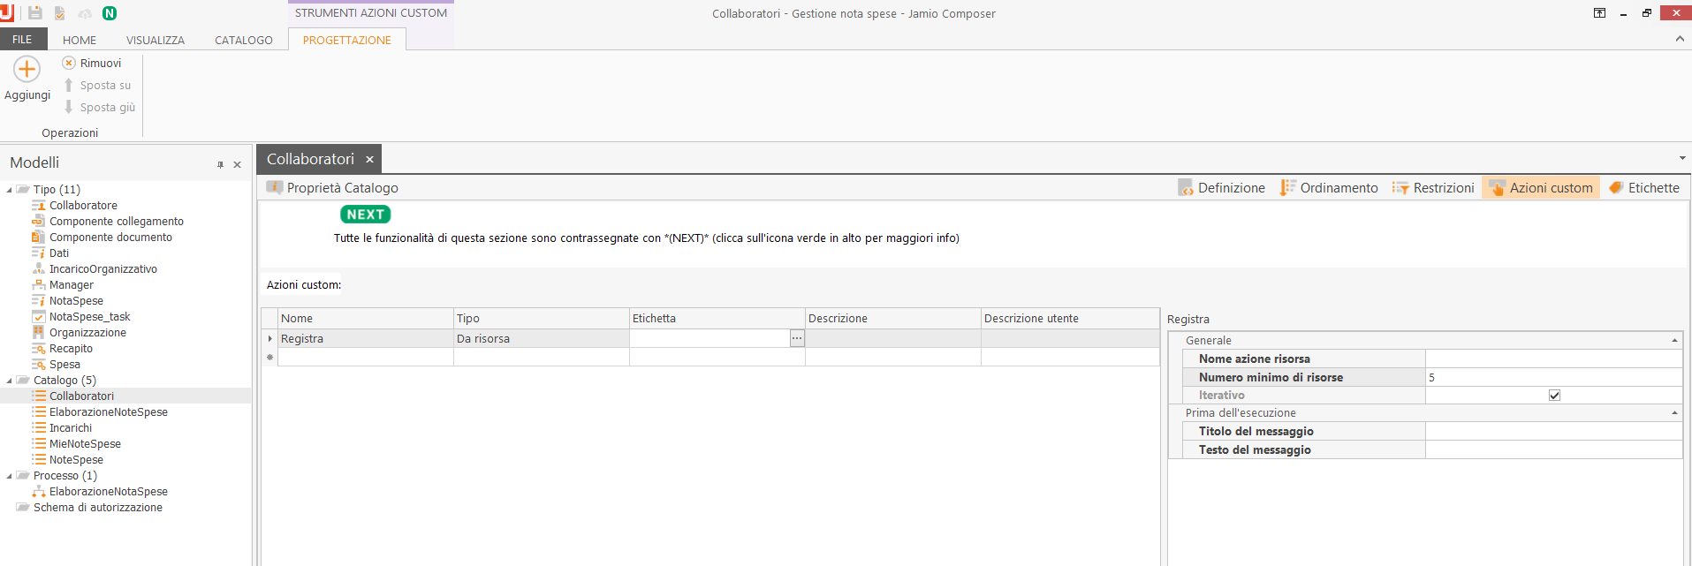Switch to the CATALOGO ribbon tab
This screenshot has width=1692, height=566.
(244, 40)
